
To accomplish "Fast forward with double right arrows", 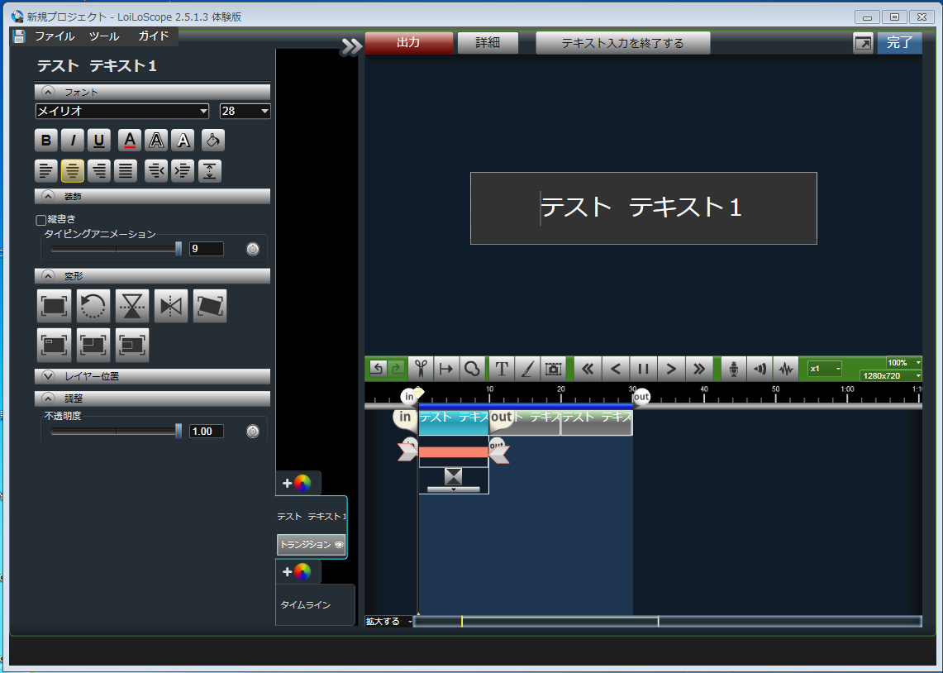I will 698,369.
